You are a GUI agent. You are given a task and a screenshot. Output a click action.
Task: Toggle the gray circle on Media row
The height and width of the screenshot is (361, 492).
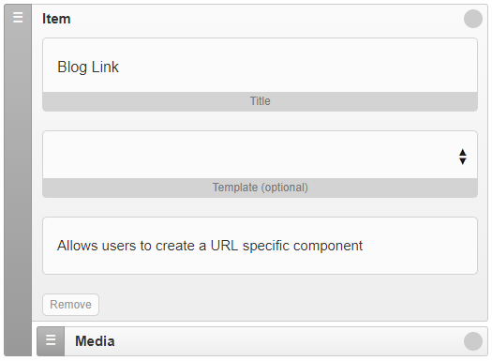coord(473,341)
